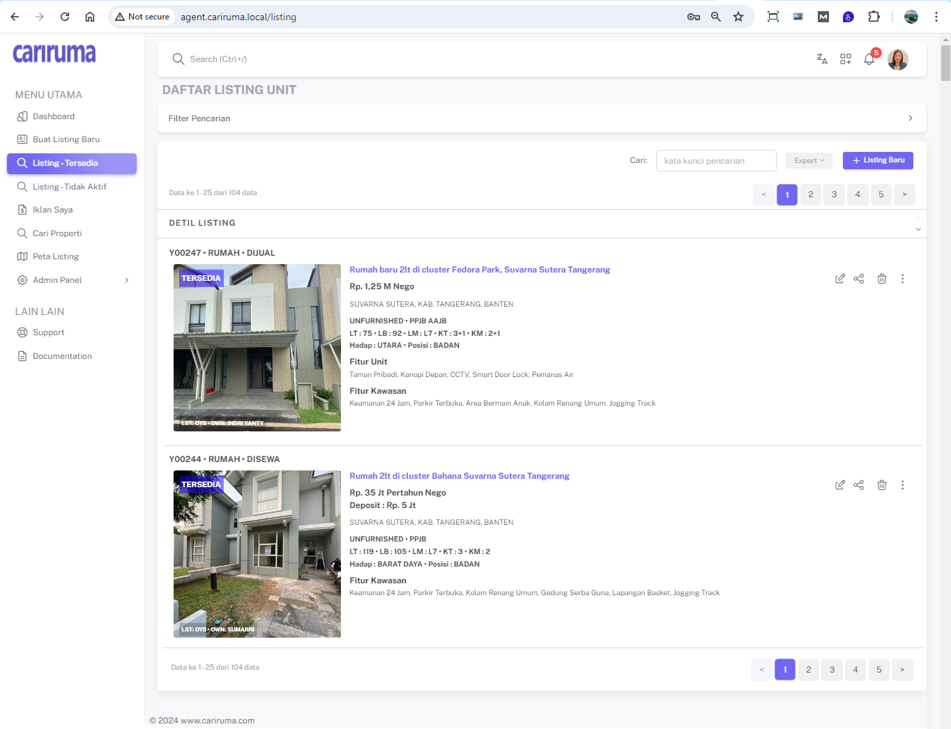Delete listing Y00244 with trash icon
The image size is (951, 729).
click(882, 485)
